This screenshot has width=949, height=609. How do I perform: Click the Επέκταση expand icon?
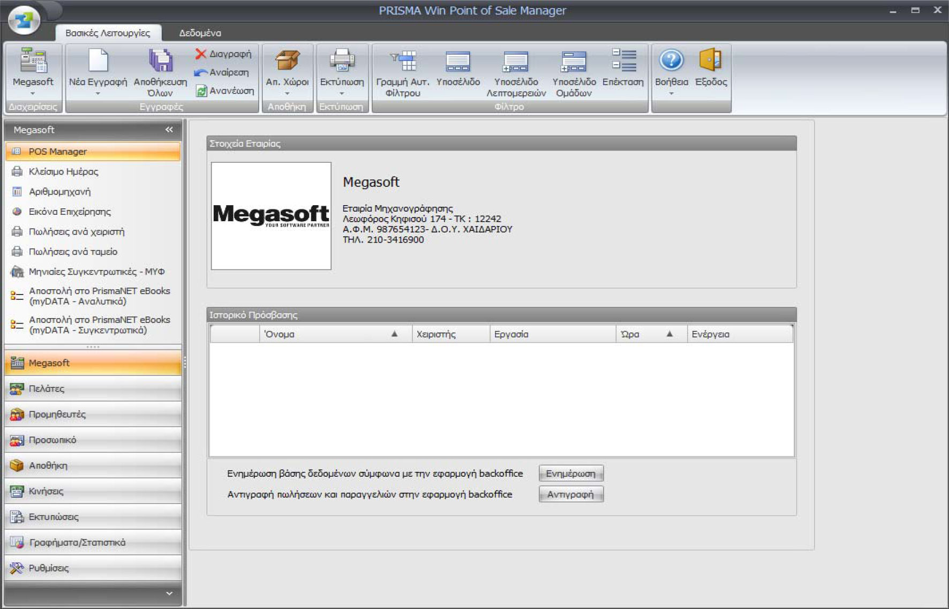[623, 61]
